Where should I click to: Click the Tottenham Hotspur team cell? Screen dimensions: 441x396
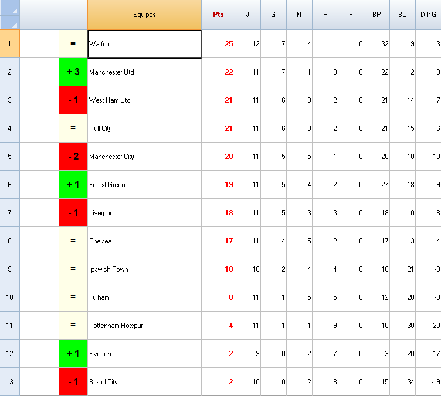[144, 326]
